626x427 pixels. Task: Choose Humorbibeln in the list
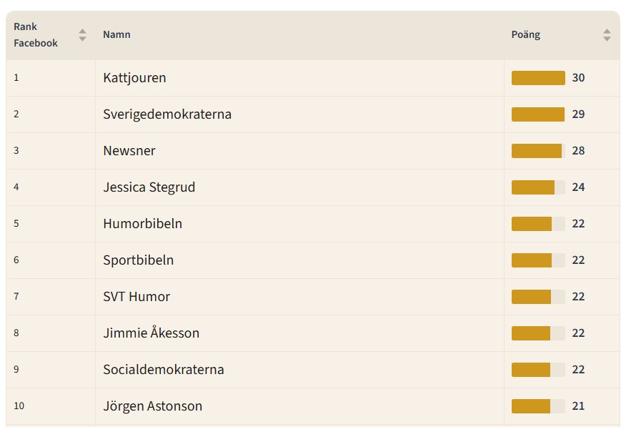(142, 224)
